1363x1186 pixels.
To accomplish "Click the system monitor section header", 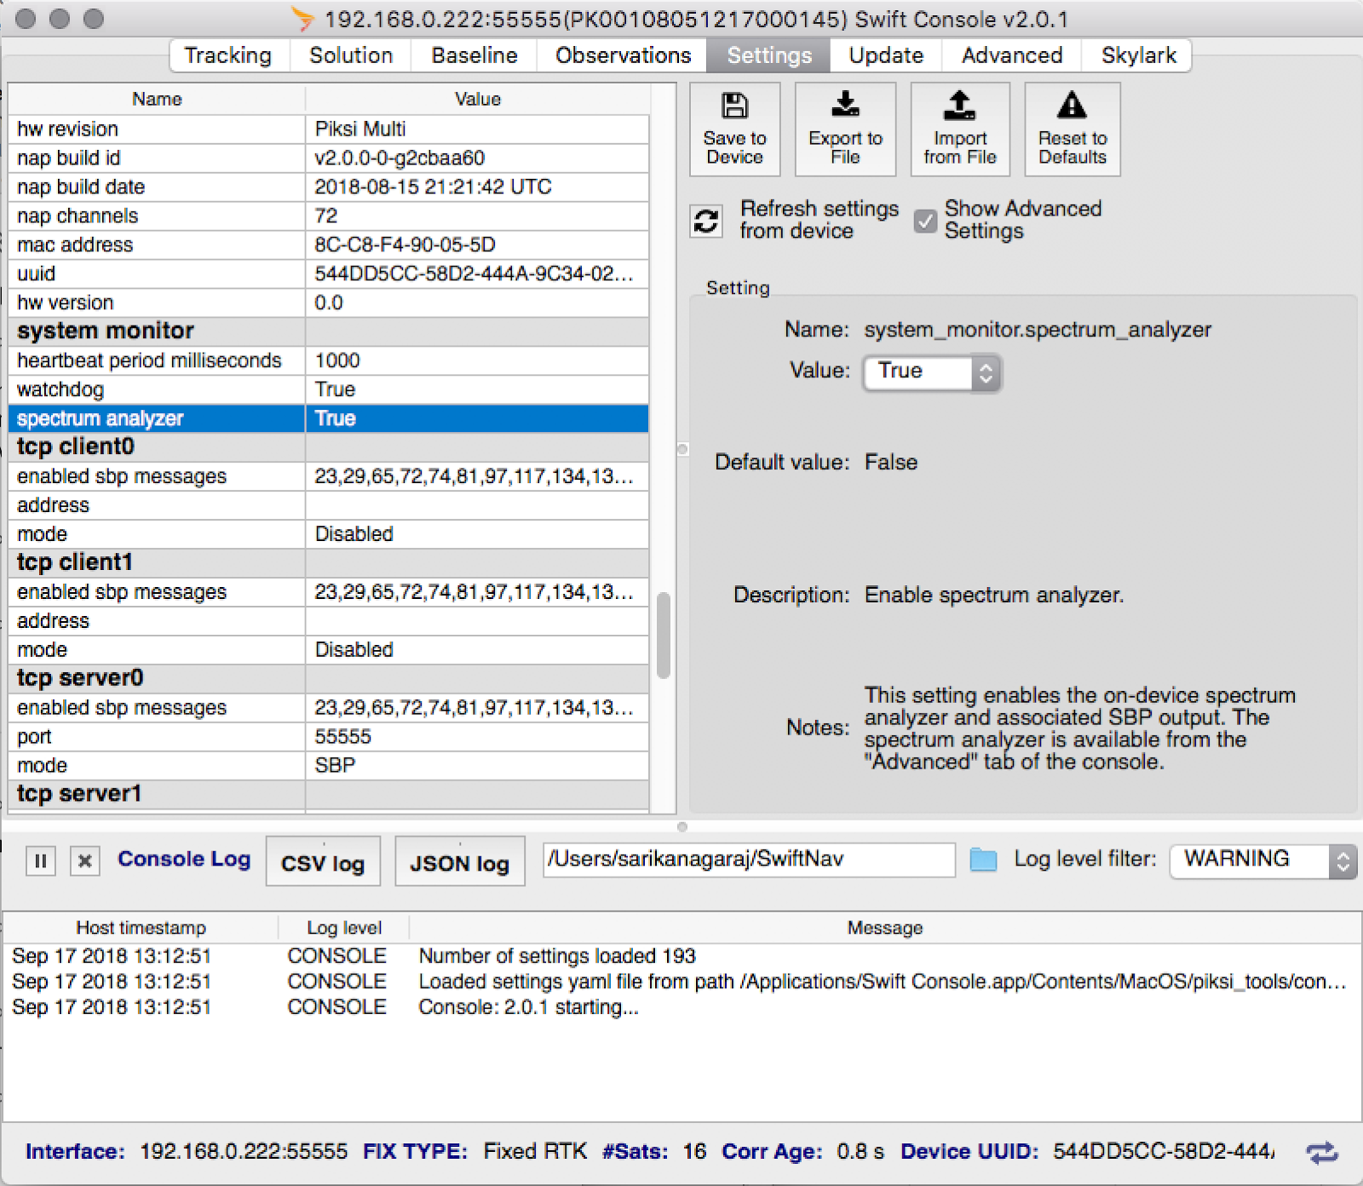I will point(329,331).
